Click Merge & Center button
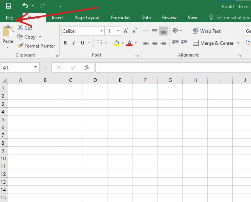The width and height of the screenshot is (251, 202). point(213,43)
